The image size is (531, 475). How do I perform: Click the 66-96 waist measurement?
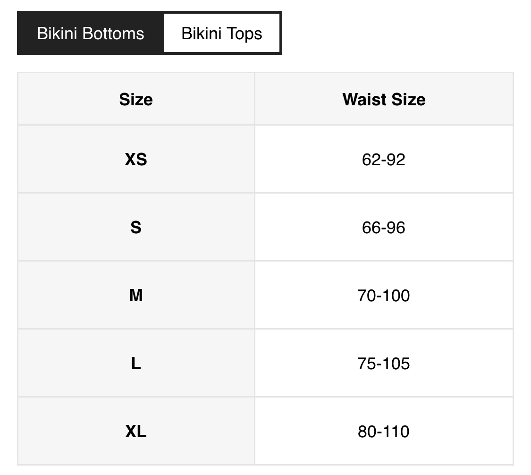(x=384, y=228)
